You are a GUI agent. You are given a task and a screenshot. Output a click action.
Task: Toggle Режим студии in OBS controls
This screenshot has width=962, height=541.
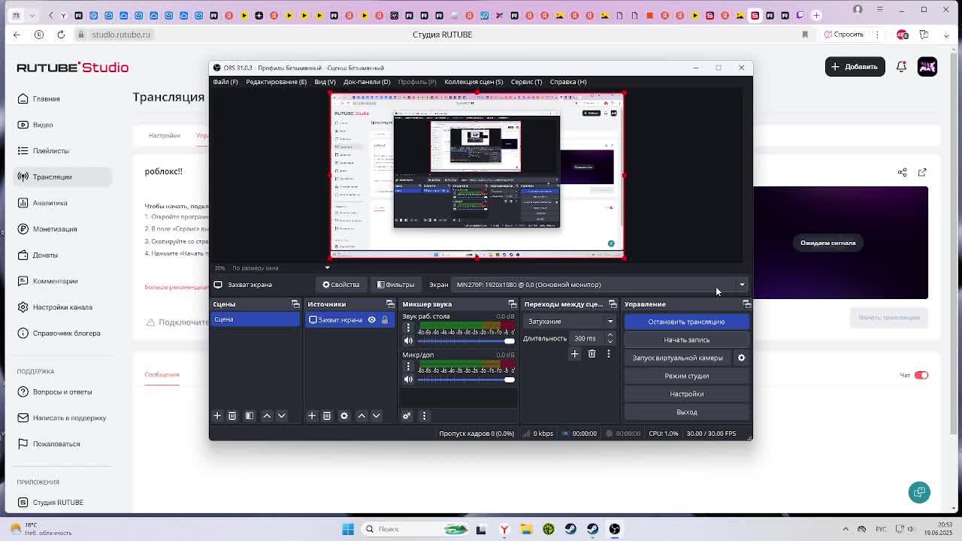pos(686,376)
